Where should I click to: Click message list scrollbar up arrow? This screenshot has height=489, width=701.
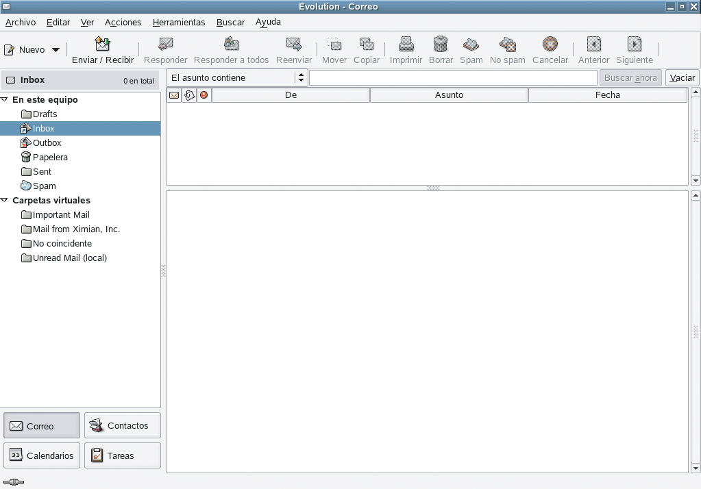696,92
